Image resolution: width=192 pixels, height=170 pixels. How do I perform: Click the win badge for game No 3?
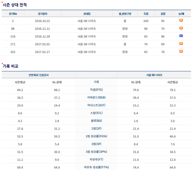181,20
